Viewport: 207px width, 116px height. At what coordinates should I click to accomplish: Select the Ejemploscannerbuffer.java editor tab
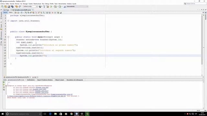tap(23, 10)
